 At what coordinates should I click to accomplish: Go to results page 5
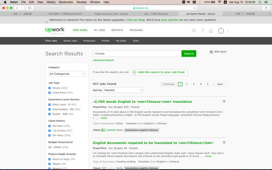point(208,84)
